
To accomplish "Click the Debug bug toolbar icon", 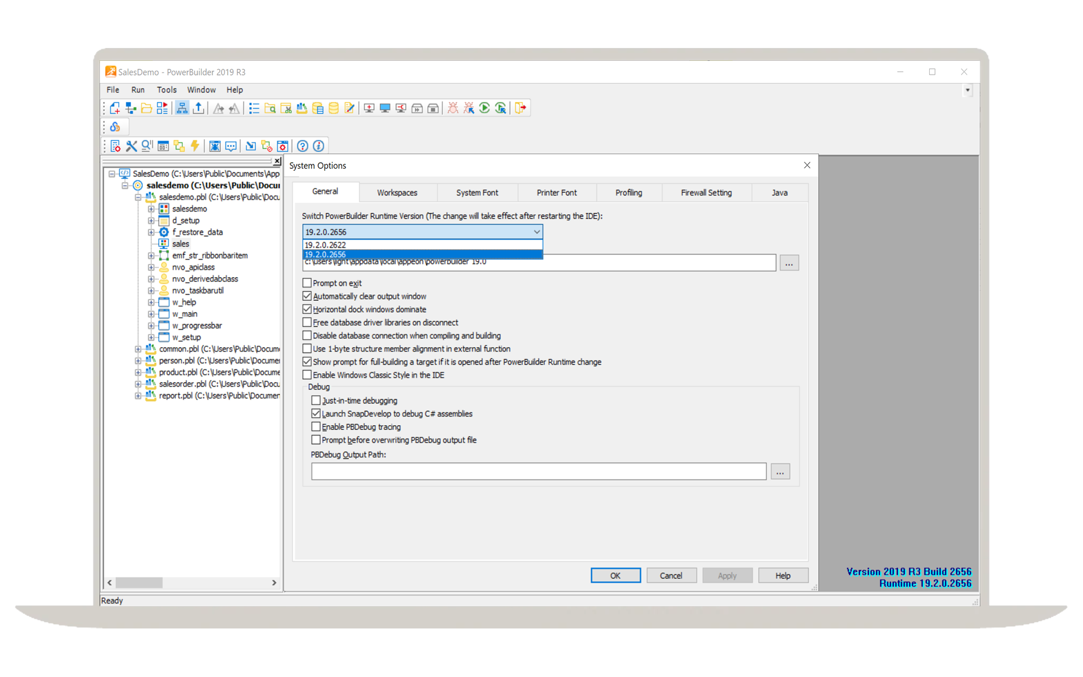I will click(x=453, y=108).
